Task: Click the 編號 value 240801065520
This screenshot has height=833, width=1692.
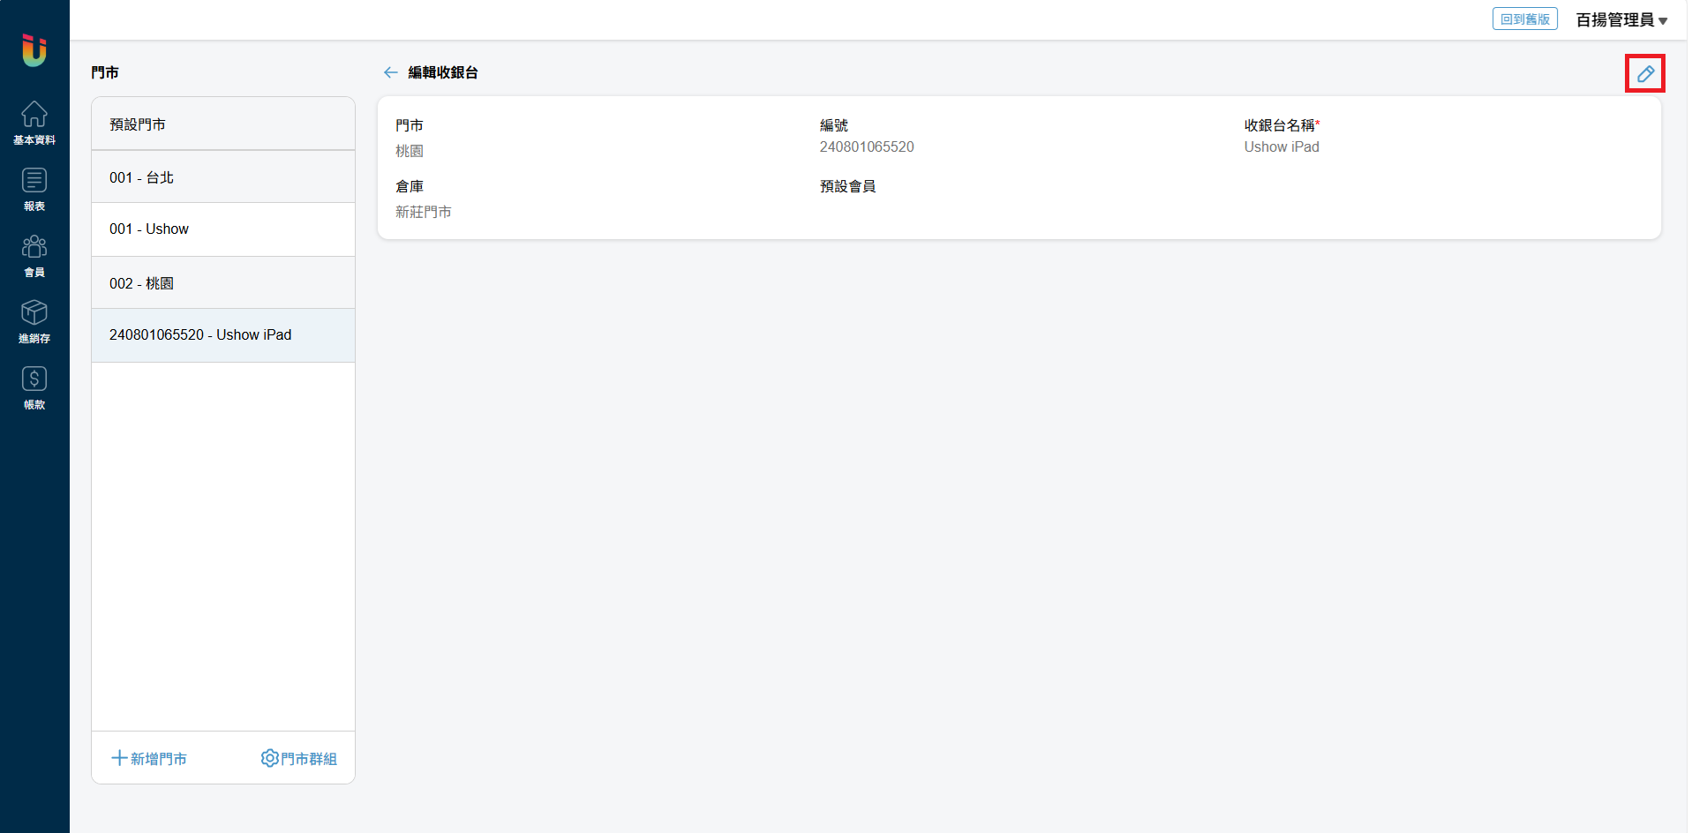Action: [x=866, y=147]
